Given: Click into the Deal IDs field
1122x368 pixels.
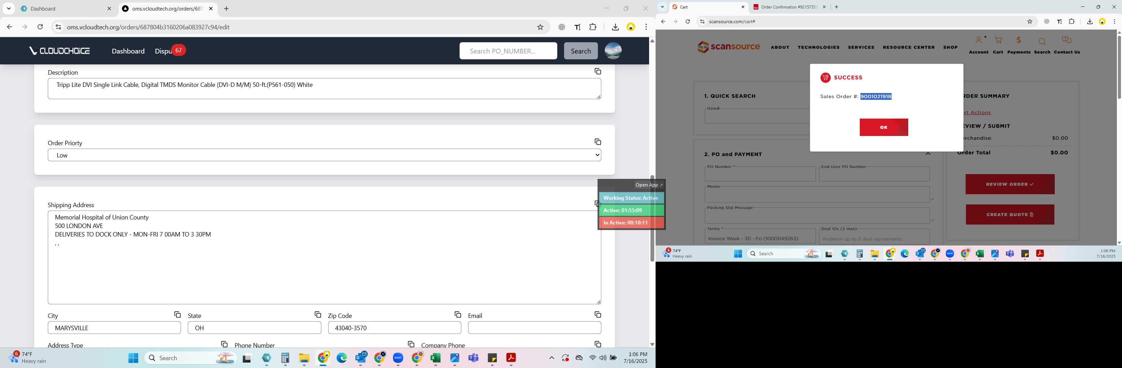Looking at the screenshot, I should click(874, 237).
